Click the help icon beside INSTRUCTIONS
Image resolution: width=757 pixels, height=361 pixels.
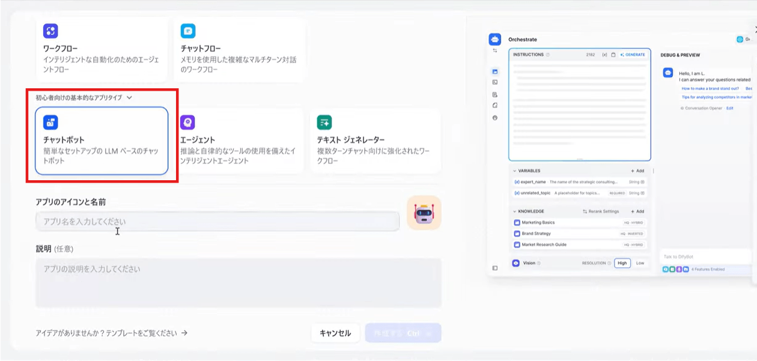tap(548, 55)
